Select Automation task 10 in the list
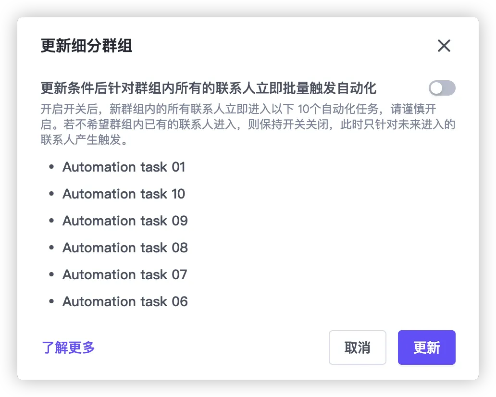 [124, 194]
